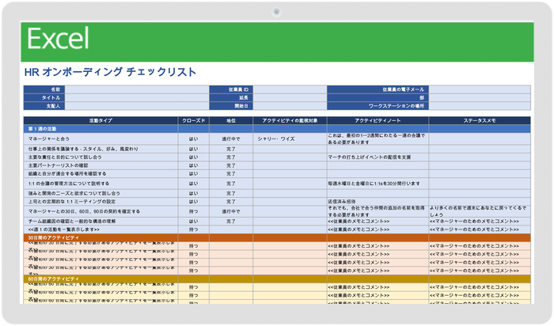This screenshot has width=554, height=326.
Task: Select the 主要パートナーリストの確認 cell
Action: [x=101, y=165]
